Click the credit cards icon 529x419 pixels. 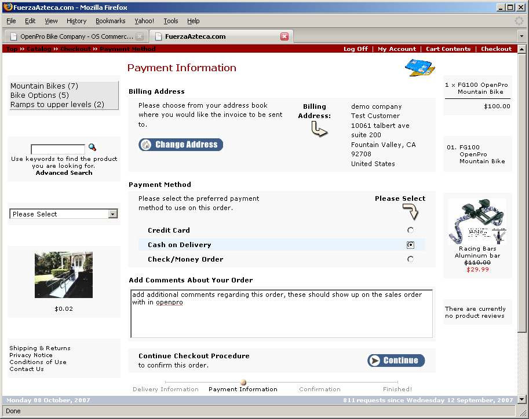[419, 68]
